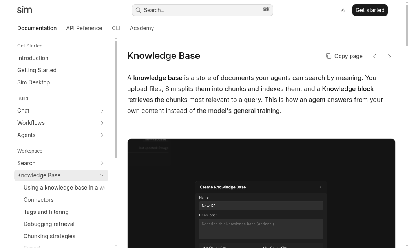Go to the previous page arrow
The height and width of the screenshot is (248, 409).
[374, 56]
